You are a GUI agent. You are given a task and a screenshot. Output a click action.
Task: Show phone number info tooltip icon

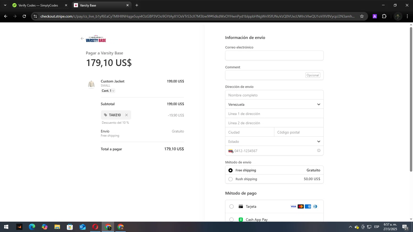319,151
